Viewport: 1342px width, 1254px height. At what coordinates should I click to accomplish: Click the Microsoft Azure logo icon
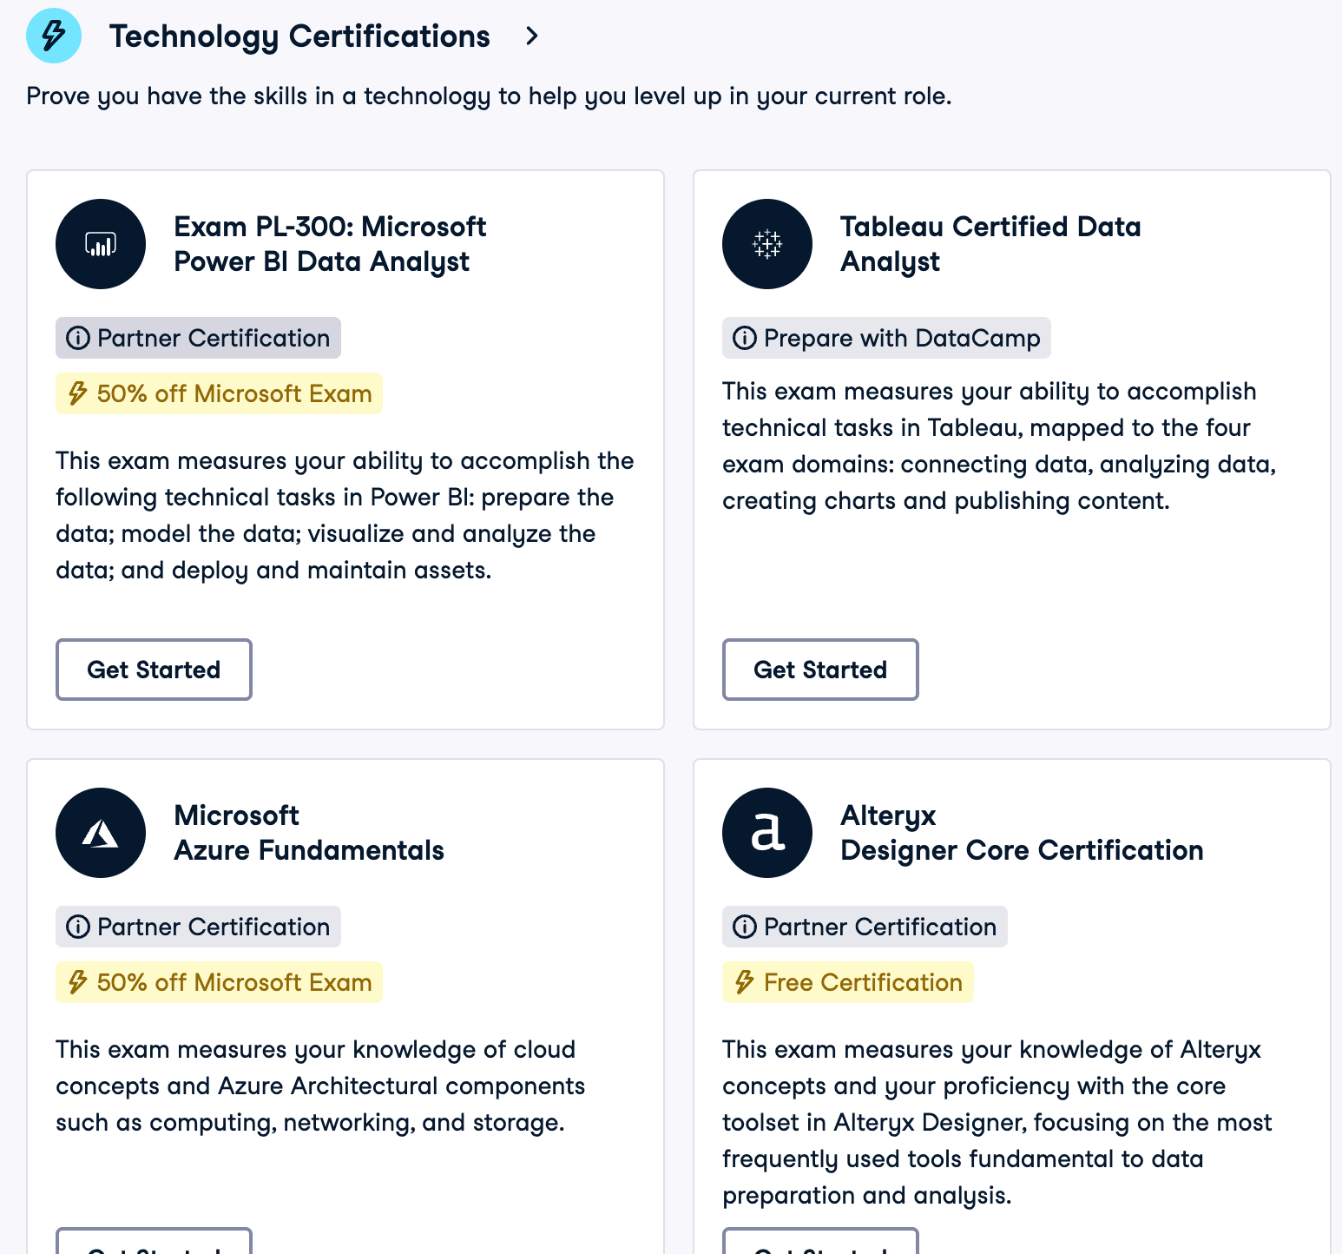[101, 833]
